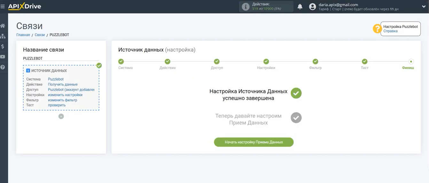Open the help question sidebar icon

[x=3, y=67]
